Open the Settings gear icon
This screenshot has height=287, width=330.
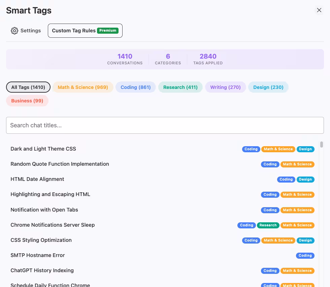tap(14, 31)
